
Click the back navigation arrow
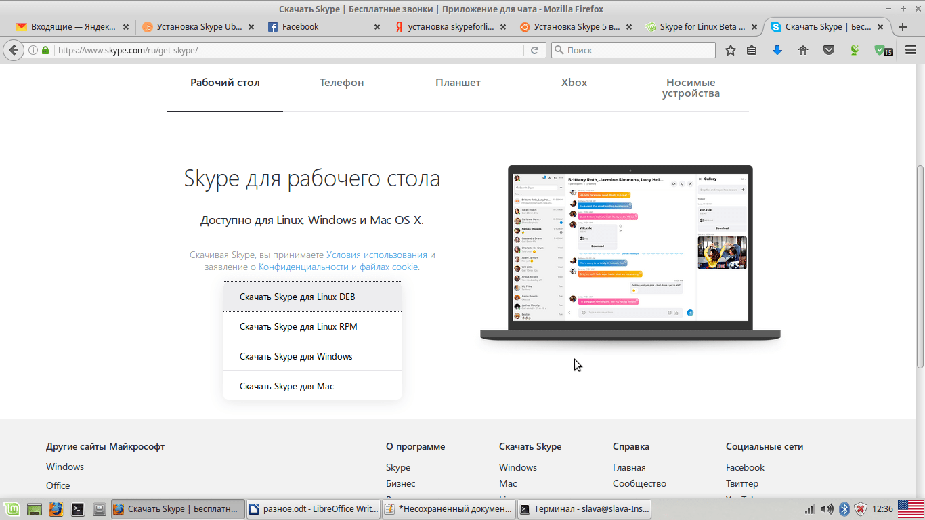coord(13,50)
